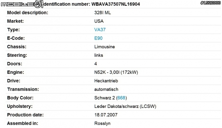Click the Steering value links
This screenshot has width=222, height=128.
(99, 55)
